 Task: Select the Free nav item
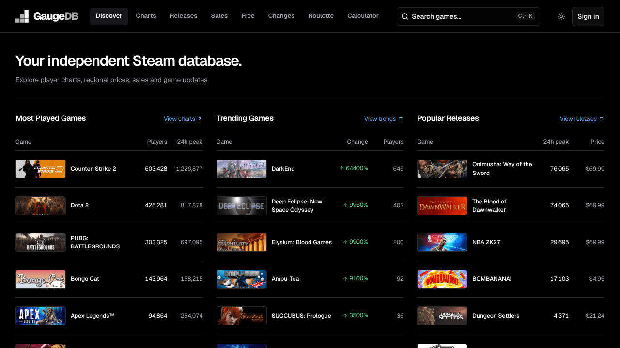[x=248, y=16]
